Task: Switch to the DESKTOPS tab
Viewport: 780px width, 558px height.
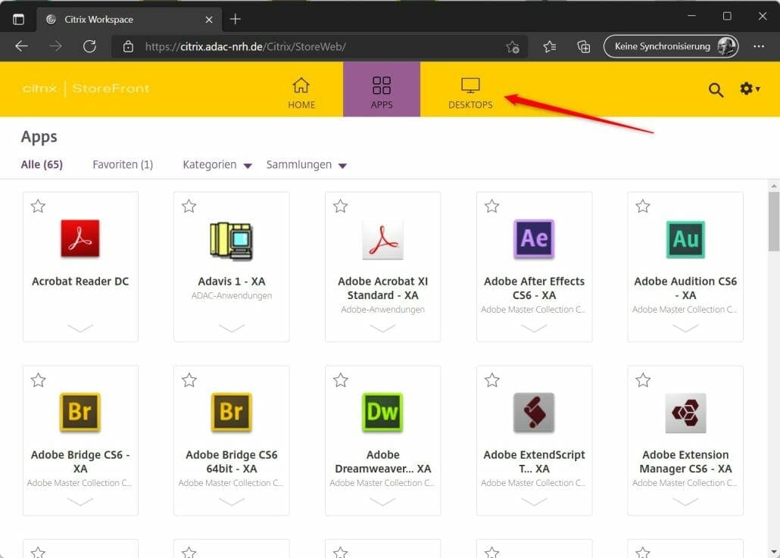Action: coord(470,92)
